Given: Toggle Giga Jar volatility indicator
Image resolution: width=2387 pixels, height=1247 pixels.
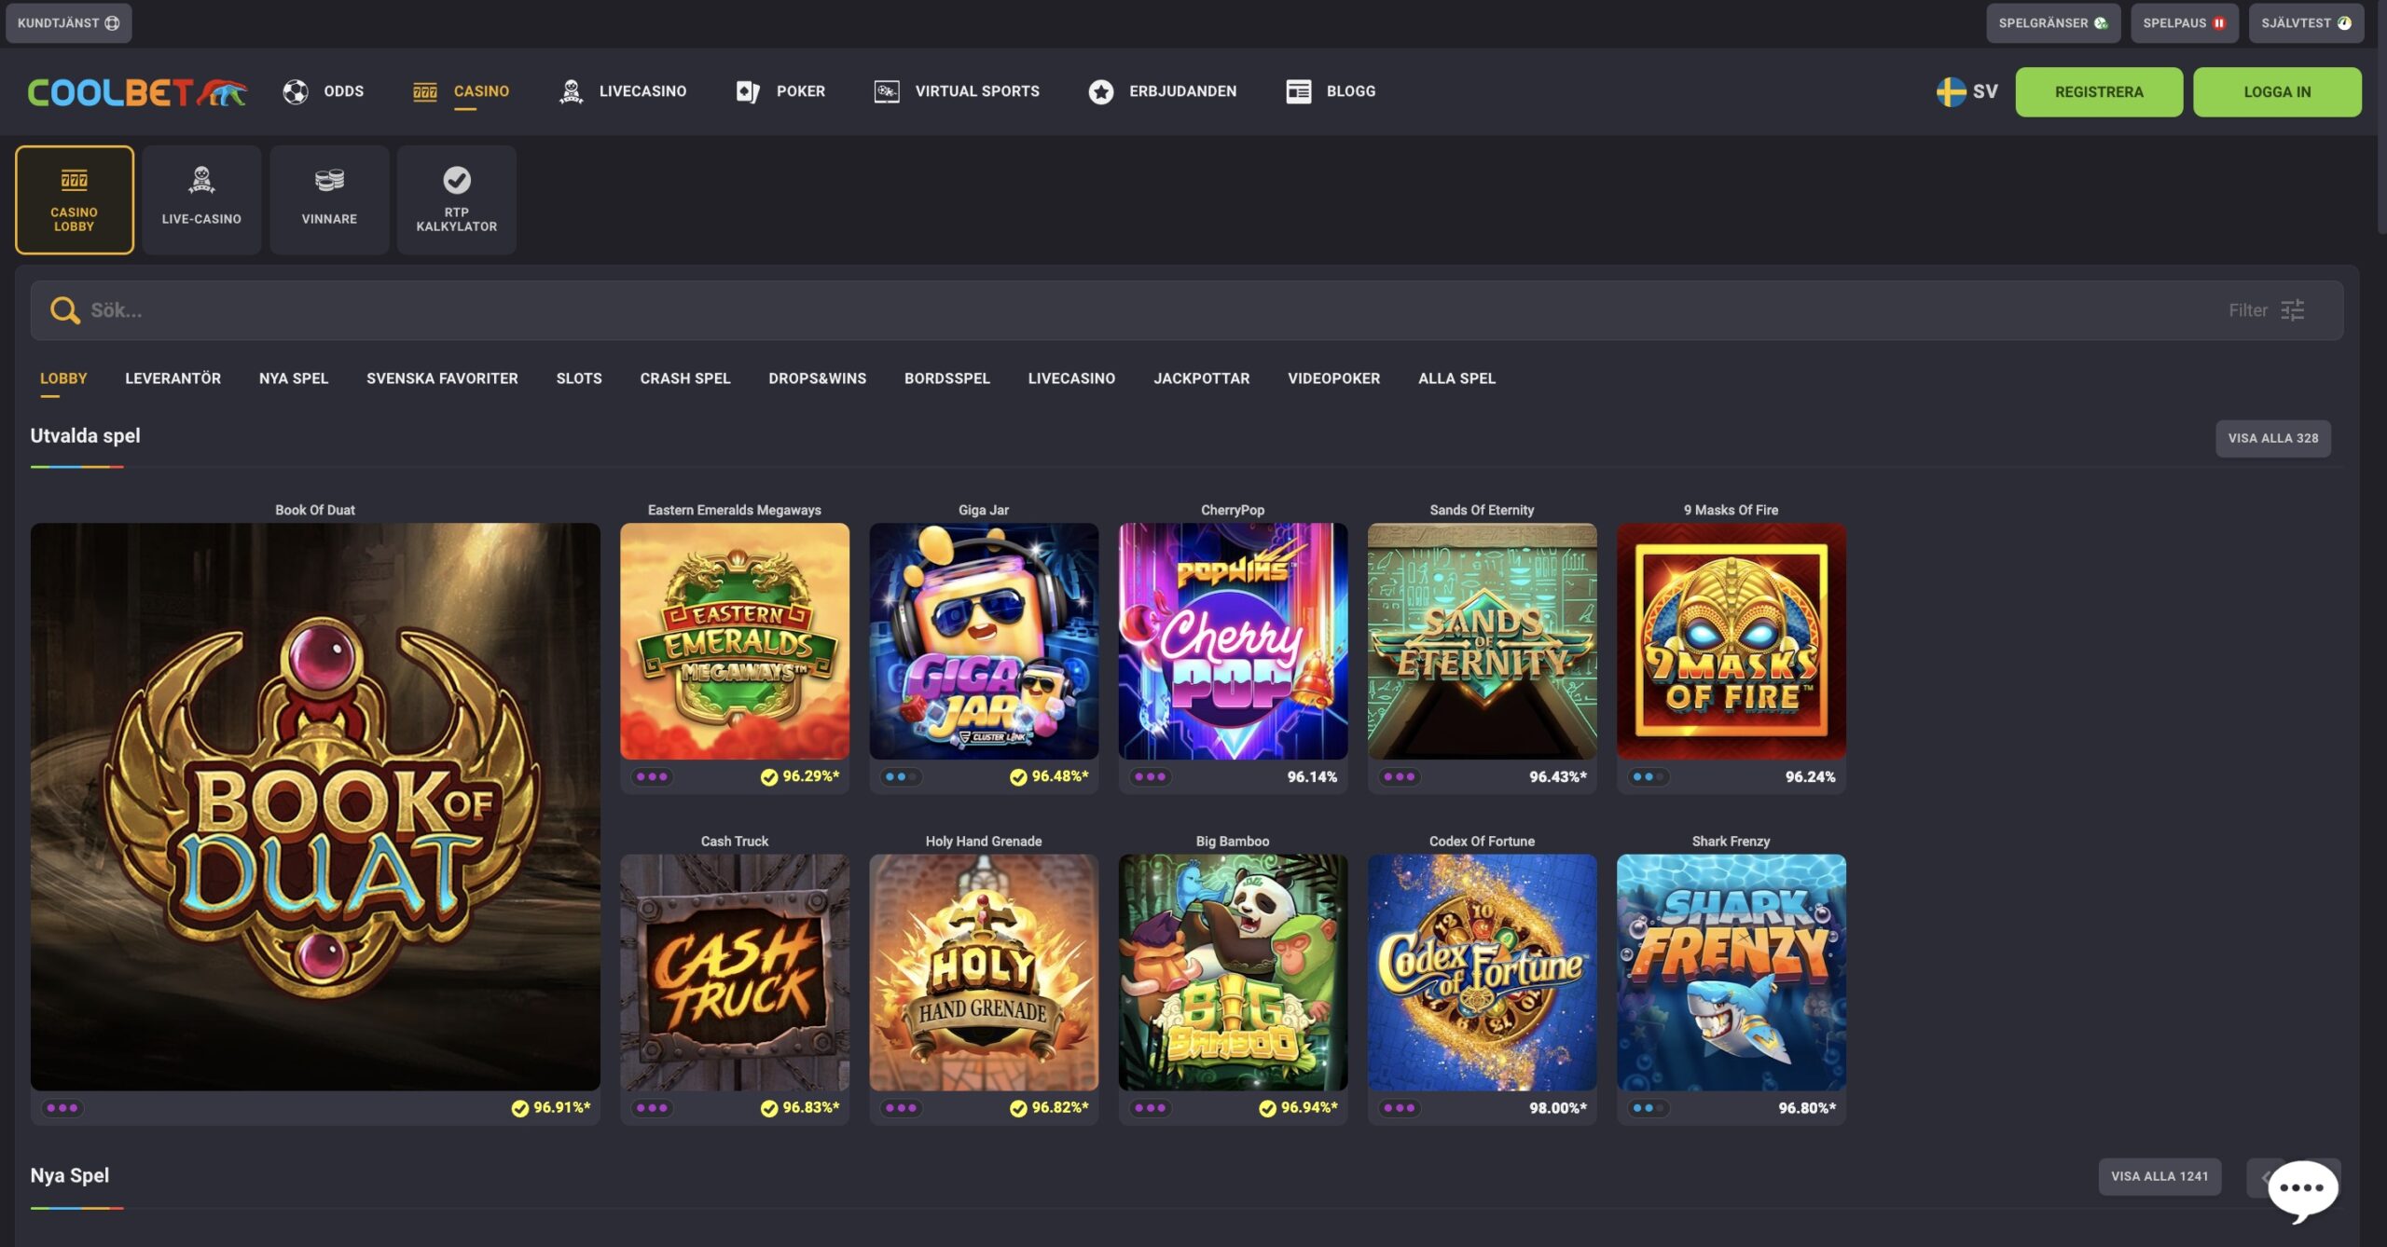Looking at the screenshot, I should tap(901, 776).
